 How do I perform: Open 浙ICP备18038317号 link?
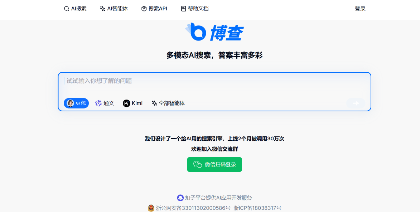click(x=257, y=208)
